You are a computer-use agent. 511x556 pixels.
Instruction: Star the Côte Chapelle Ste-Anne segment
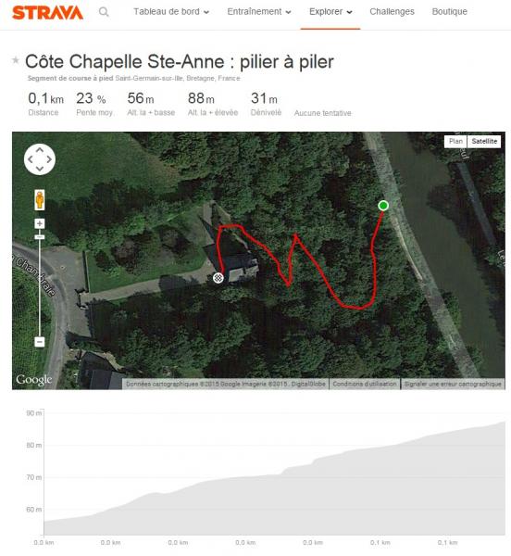click(15, 60)
